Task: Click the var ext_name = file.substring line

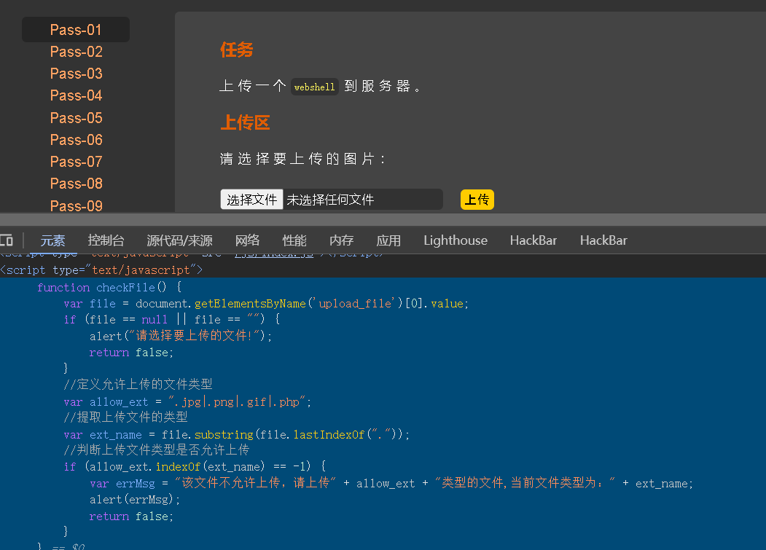Action: coord(236,435)
